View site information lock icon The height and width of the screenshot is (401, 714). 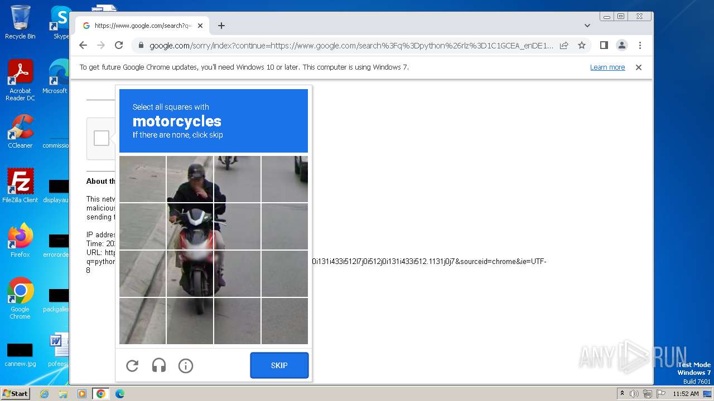click(141, 45)
